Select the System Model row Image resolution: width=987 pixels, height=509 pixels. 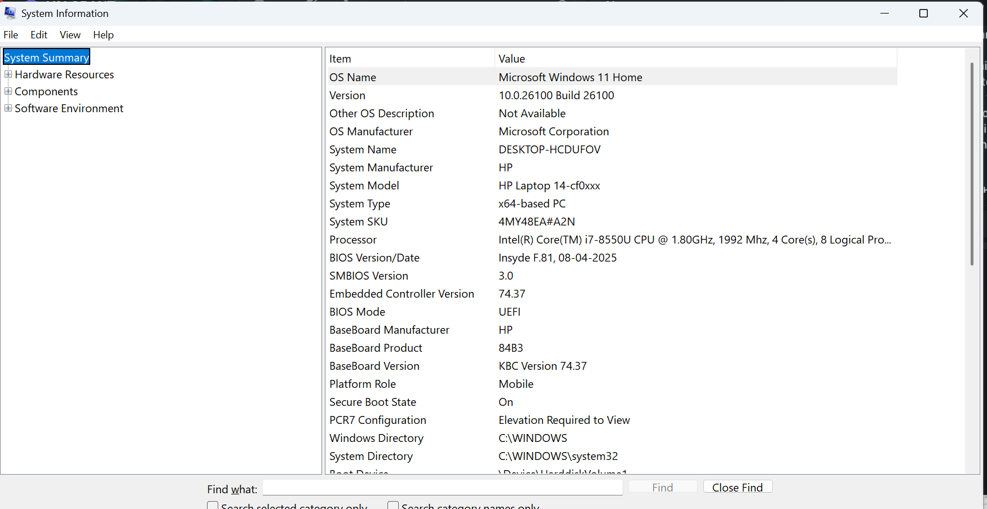(612, 185)
